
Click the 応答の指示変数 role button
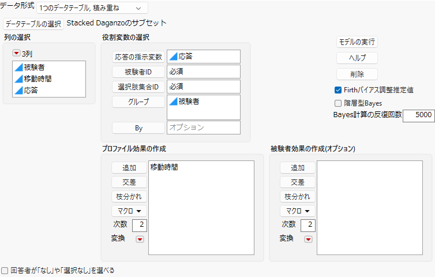pyautogui.click(x=138, y=57)
